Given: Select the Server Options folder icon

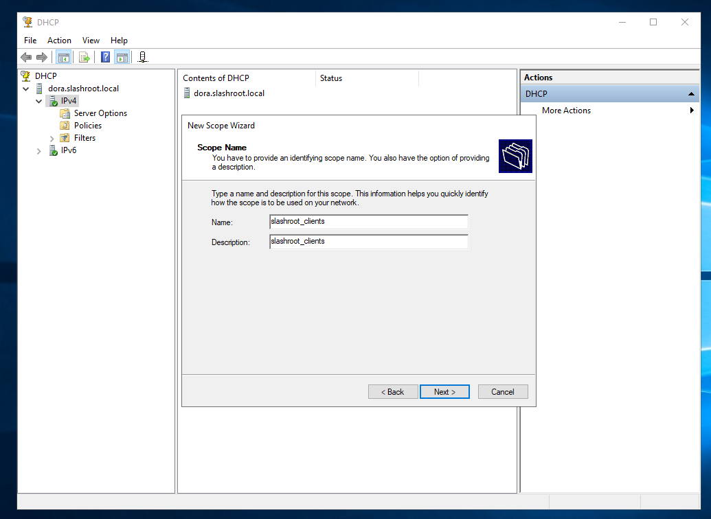Looking at the screenshot, I should tap(65, 113).
